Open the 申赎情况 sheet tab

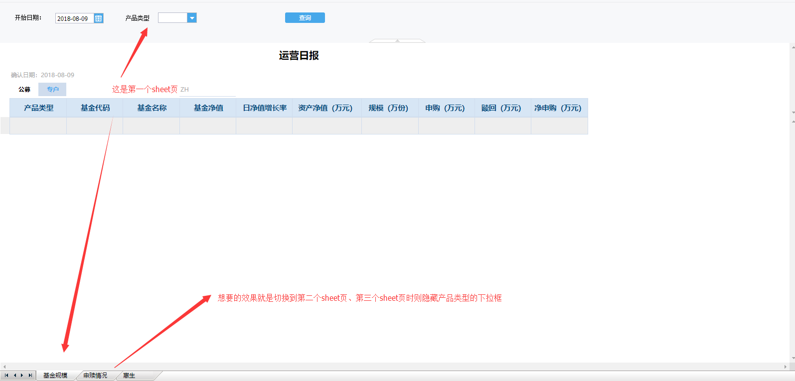click(x=95, y=376)
